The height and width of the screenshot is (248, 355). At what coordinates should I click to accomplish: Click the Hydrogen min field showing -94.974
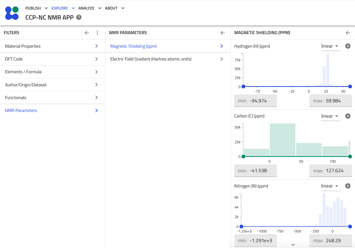pyautogui.click(x=256, y=101)
